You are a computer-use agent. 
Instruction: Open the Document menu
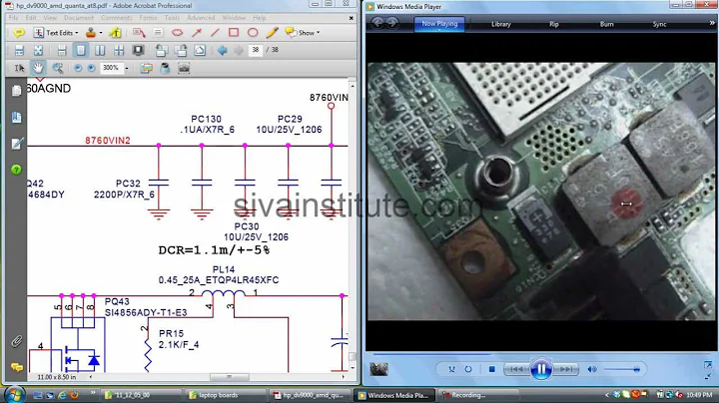(x=79, y=18)
